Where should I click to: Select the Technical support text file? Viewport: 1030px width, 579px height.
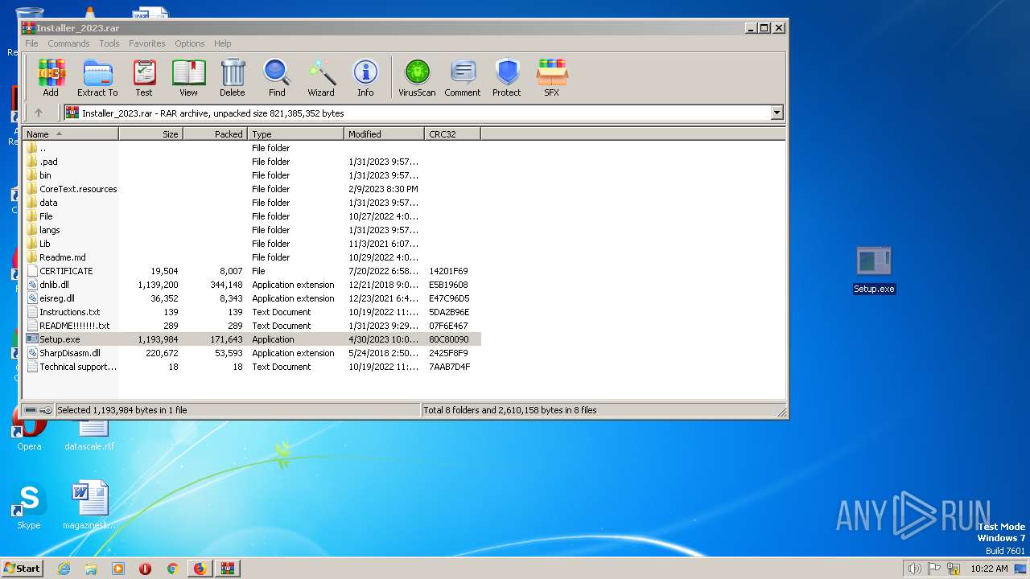pyautogui.click(x=252, y=367)
